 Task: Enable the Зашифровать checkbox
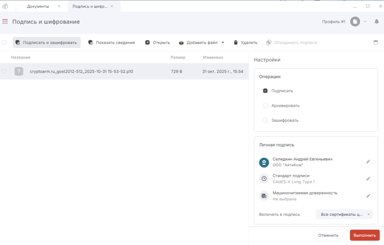pyautogui.click(x=265, y=120)
